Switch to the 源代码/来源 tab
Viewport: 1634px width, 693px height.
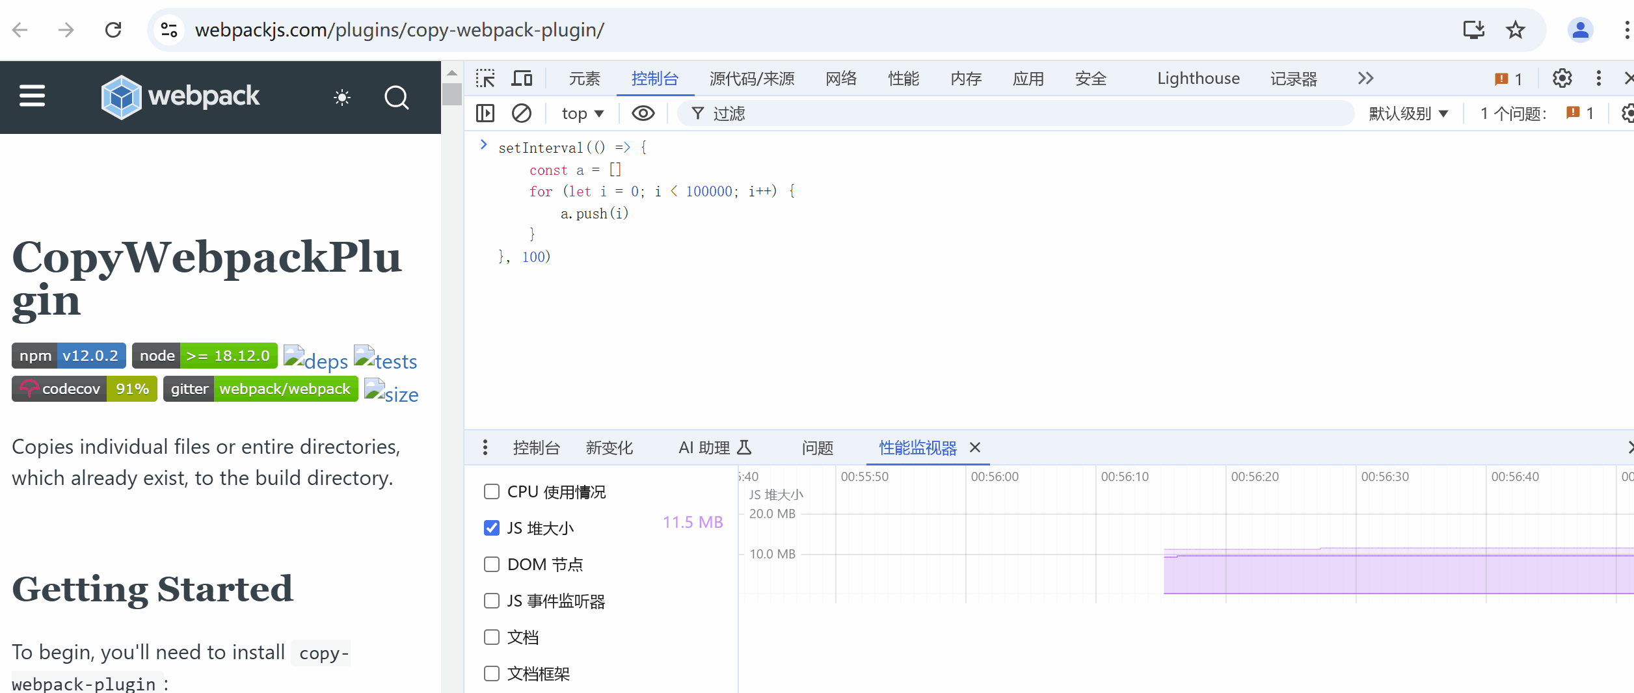(x=752, y=79)
